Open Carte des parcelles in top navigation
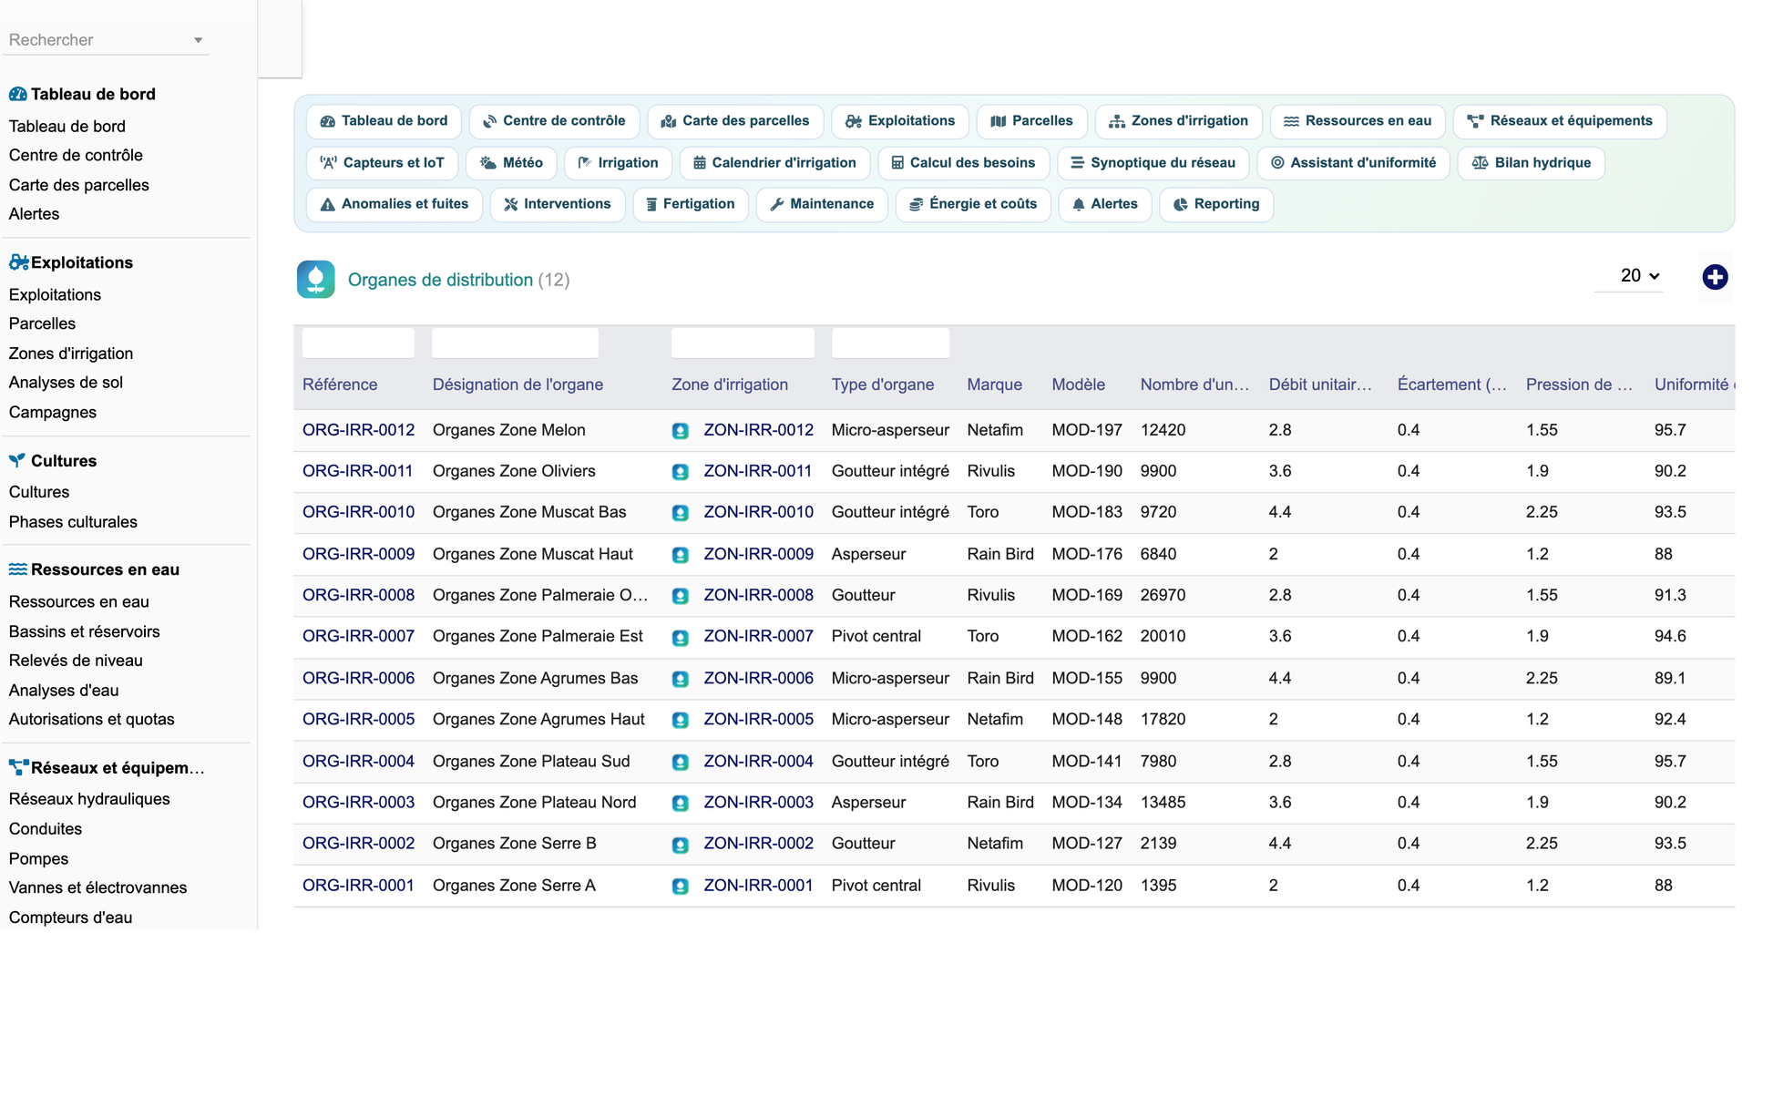This screenshot has width=1773, height=1097. click(734, 121)
